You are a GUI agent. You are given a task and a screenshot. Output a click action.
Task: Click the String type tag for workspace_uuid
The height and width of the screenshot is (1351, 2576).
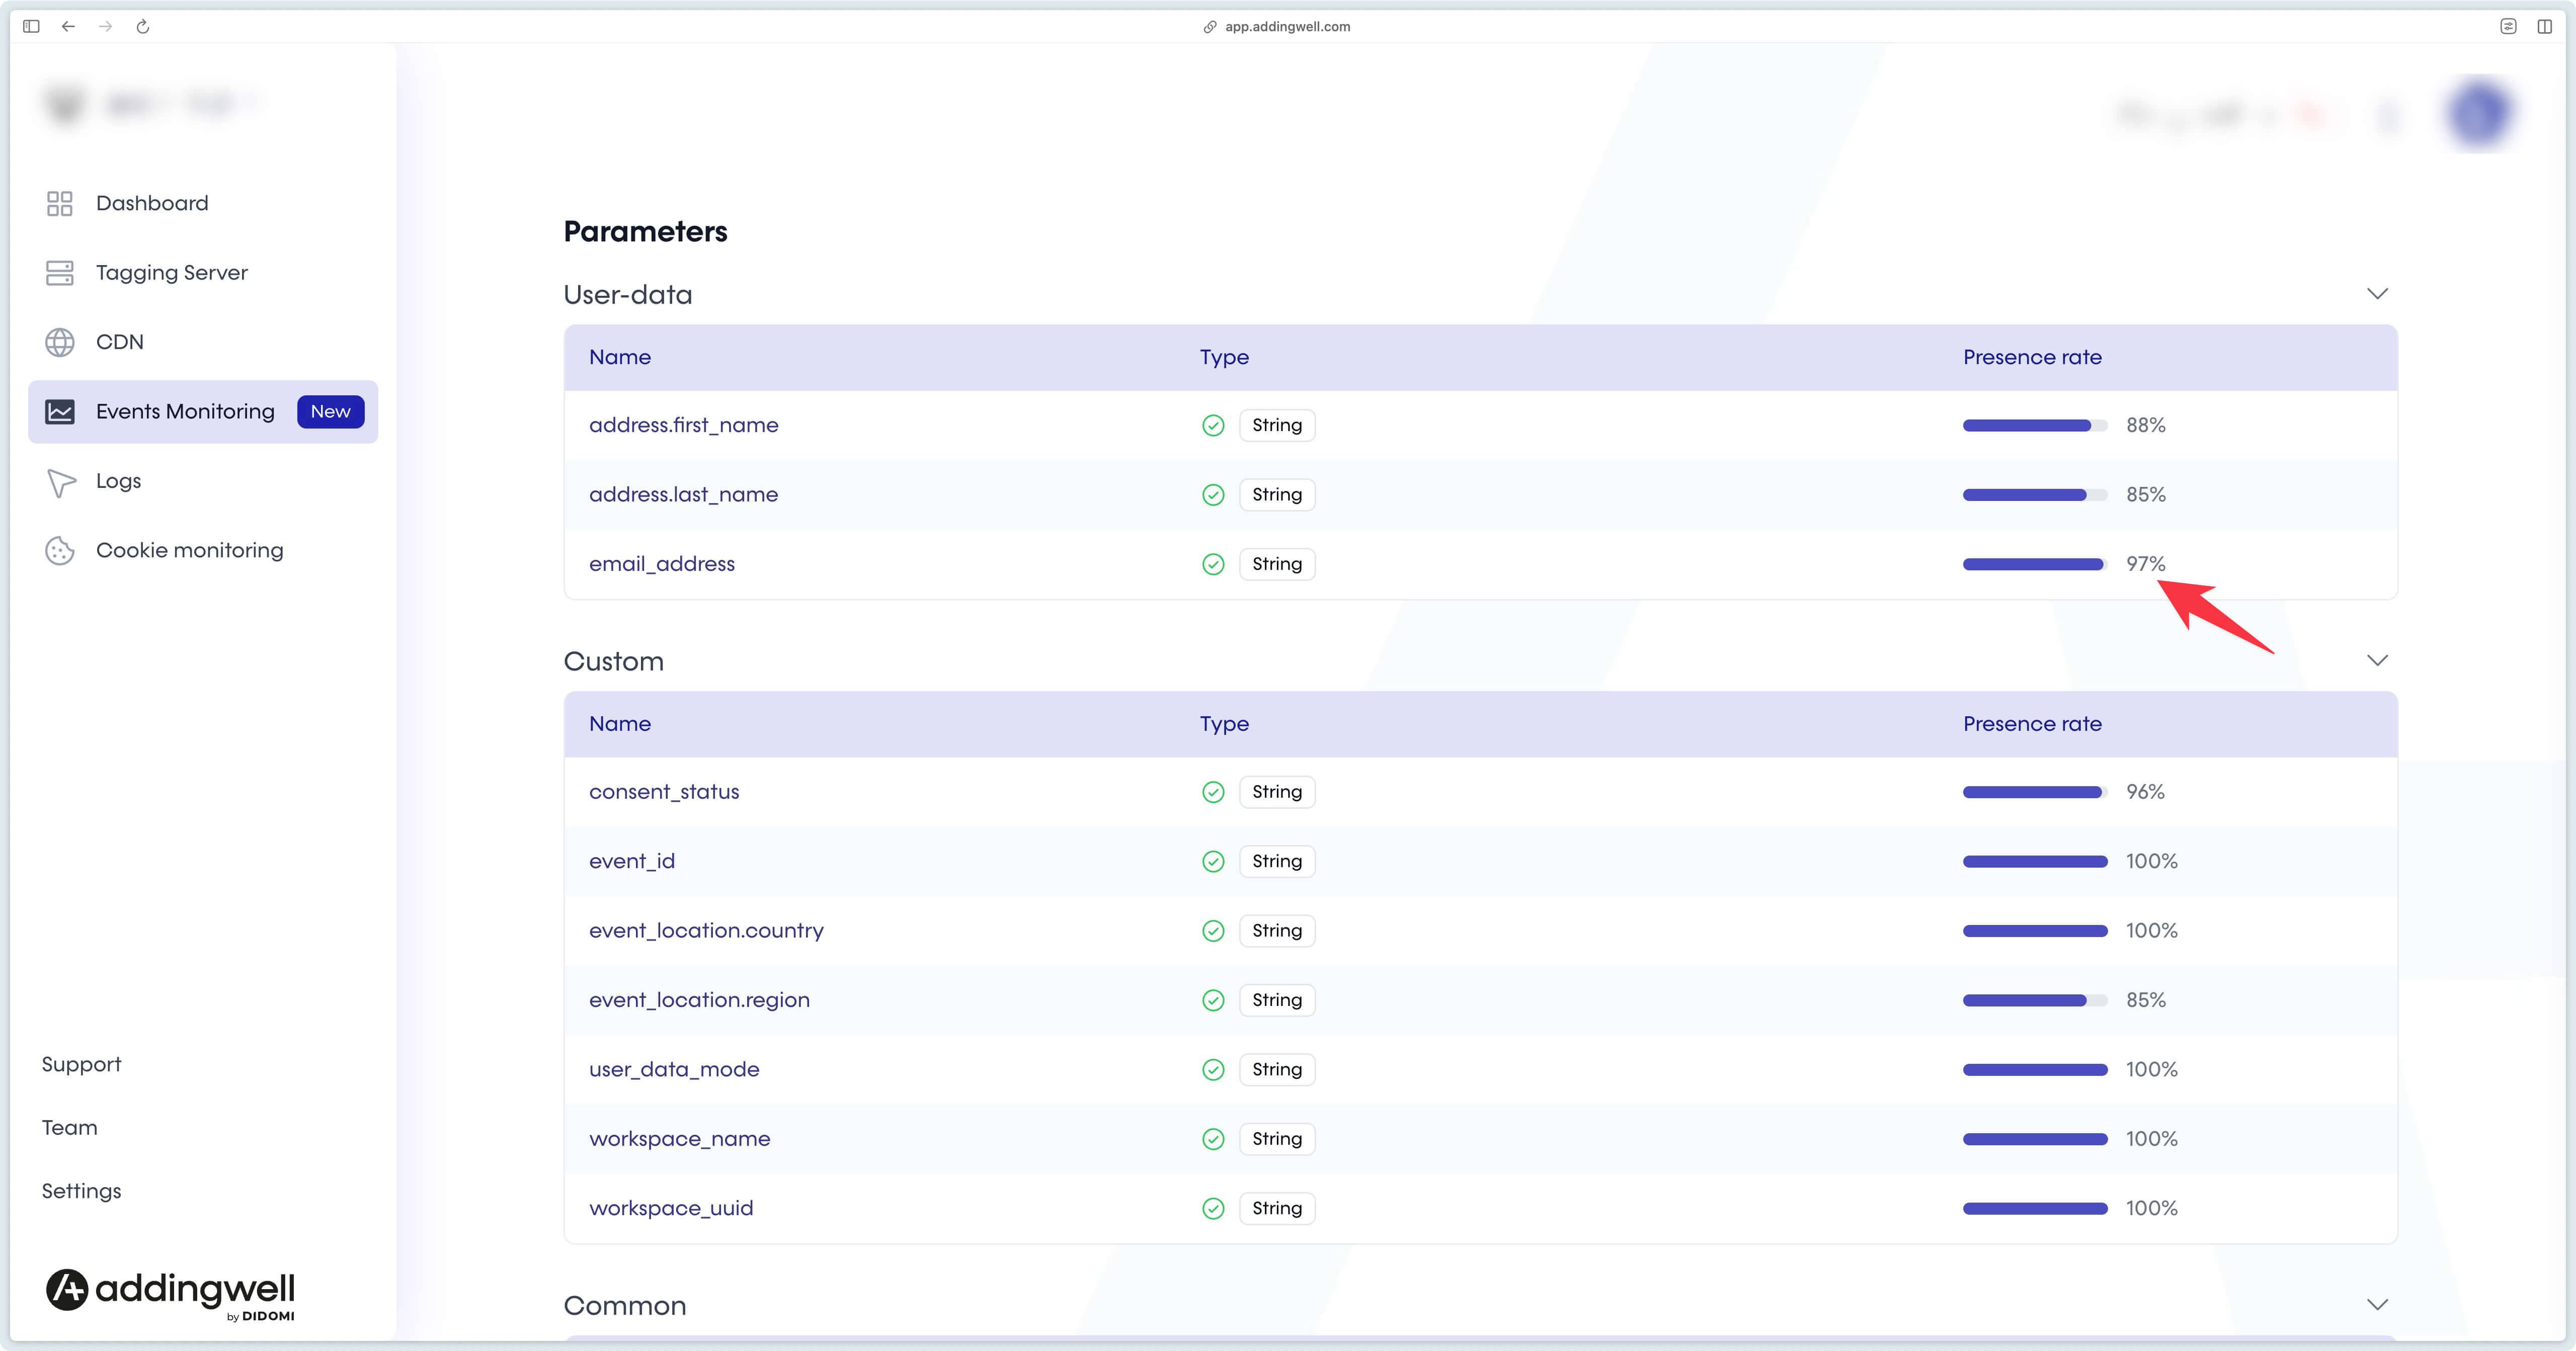[x=1277, y=1209]
